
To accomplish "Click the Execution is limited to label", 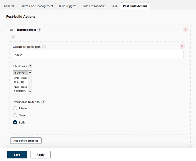I will click(x=26, y=102).
